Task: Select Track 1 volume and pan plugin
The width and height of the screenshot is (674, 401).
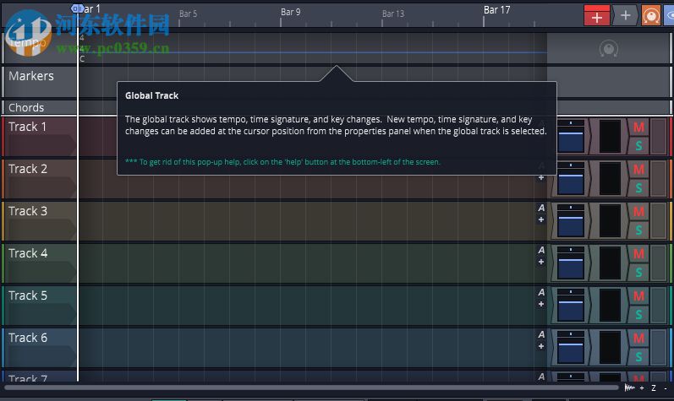Action: [571, 137]
